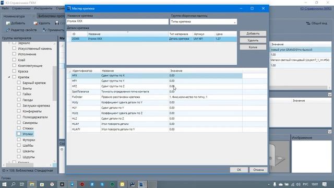This screenshot has width=334, height=188.
Task: Click the microphone tray icon
Action: 275,184
